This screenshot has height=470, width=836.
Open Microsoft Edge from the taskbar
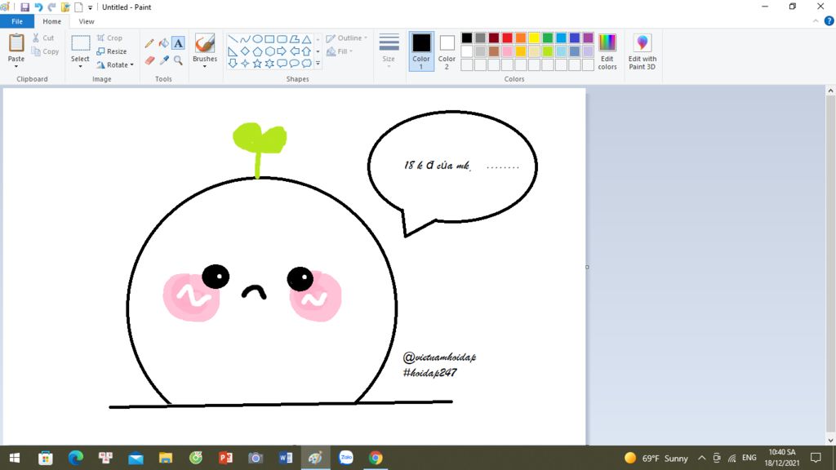click(x=76, y=458)
